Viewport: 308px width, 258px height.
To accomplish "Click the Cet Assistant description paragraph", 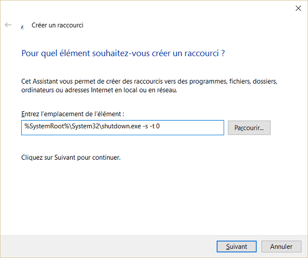I will (149, 86).
